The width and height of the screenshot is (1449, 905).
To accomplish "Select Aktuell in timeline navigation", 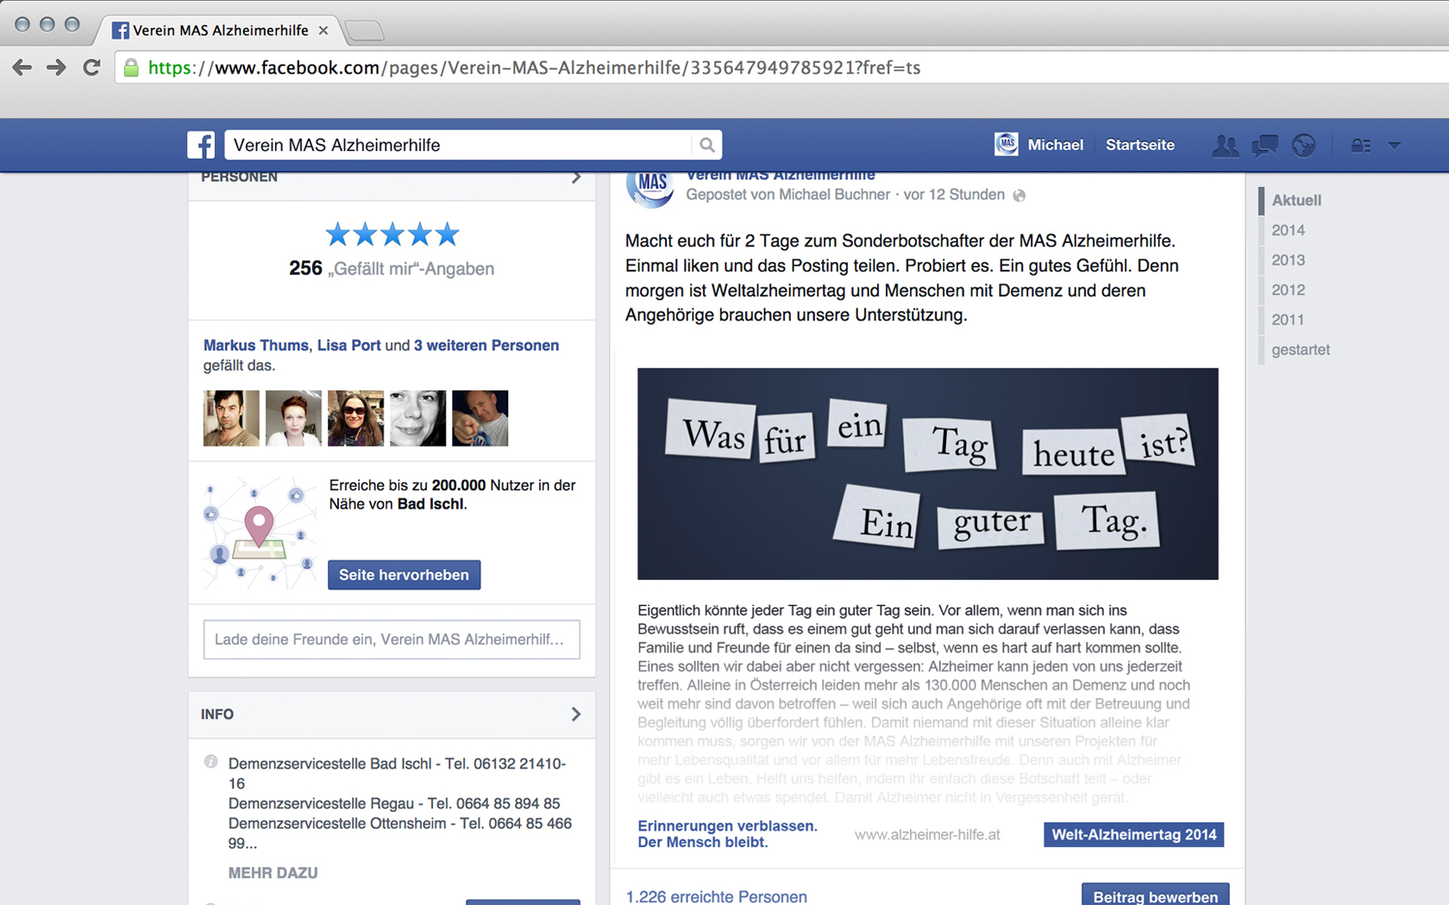I will (x=1295, y=200).
